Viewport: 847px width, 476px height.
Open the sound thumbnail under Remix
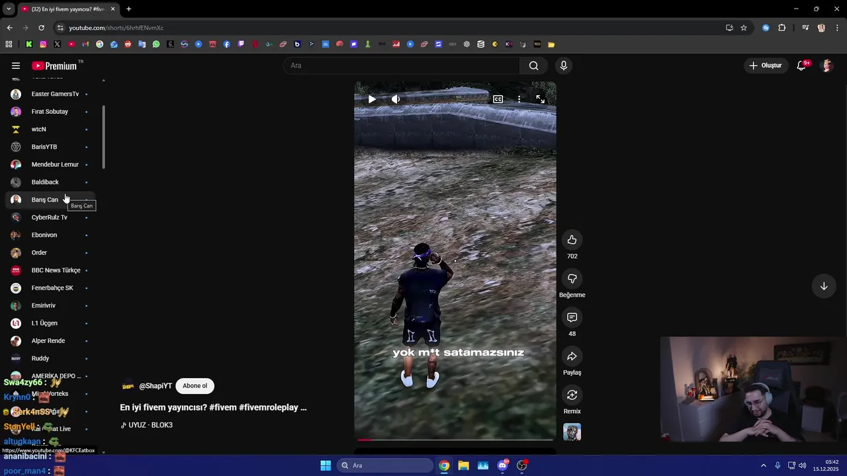[572, 432]
